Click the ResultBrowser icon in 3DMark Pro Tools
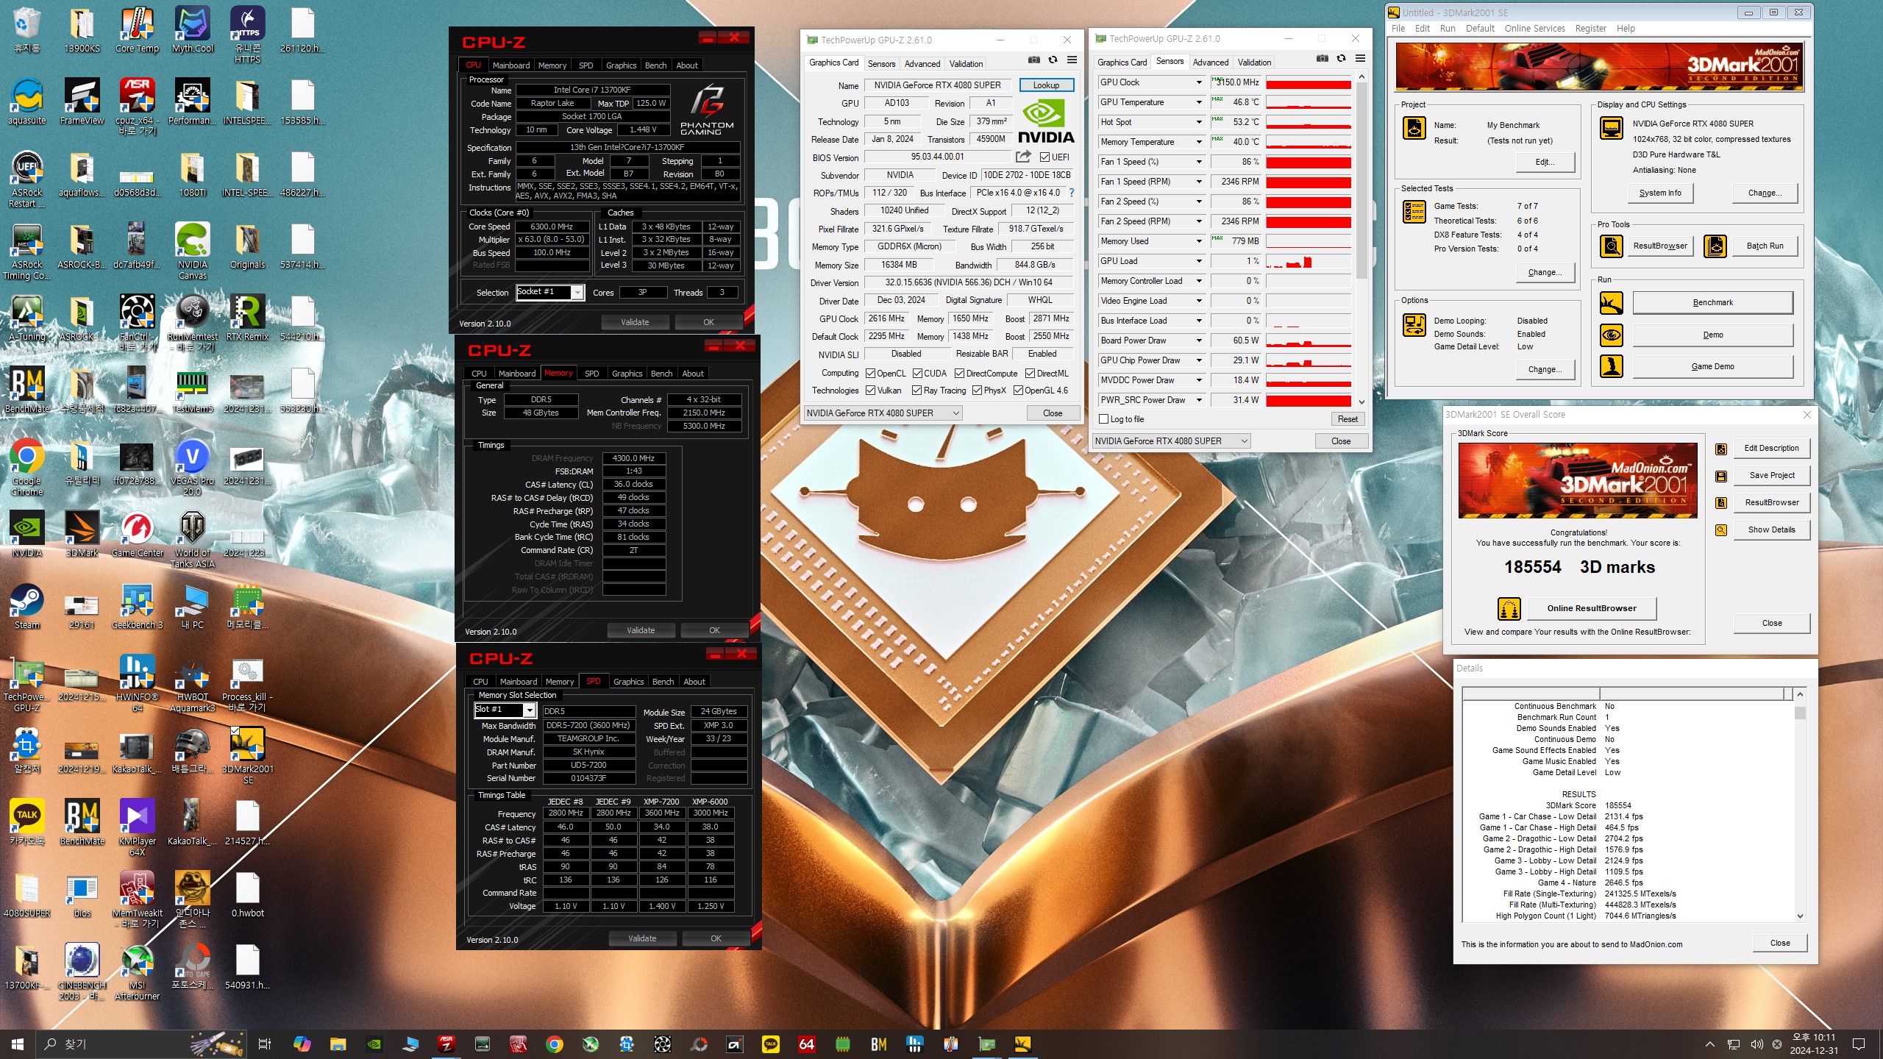The image size is (1883, 1059). (x=1612, y=246)
